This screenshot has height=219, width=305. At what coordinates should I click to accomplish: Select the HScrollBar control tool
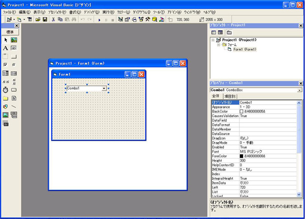[6, 81]
